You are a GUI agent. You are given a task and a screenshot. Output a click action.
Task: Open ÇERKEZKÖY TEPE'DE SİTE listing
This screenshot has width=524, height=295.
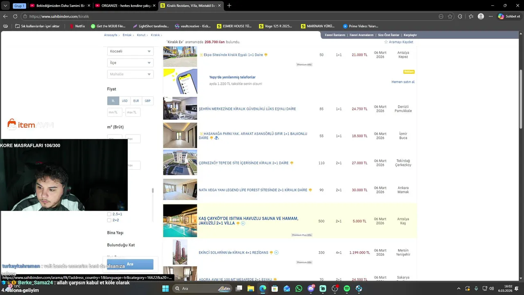pos(244,163)
